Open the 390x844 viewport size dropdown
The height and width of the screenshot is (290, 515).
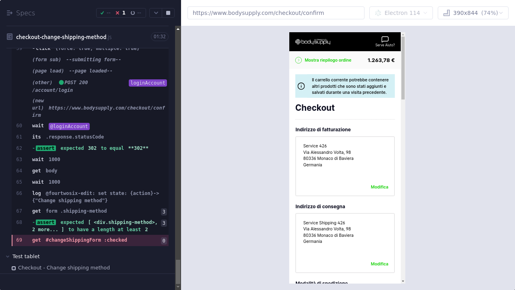(x=473, y=13)
